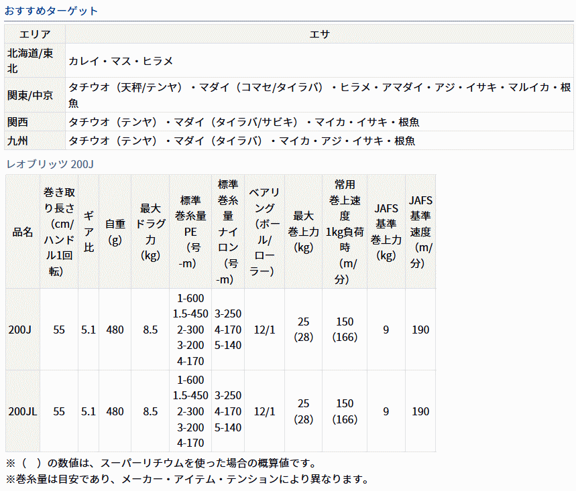576x491 pixels.
Task: Click the 55 retrieve length in 200J row
Action: (x=59, y=329)
